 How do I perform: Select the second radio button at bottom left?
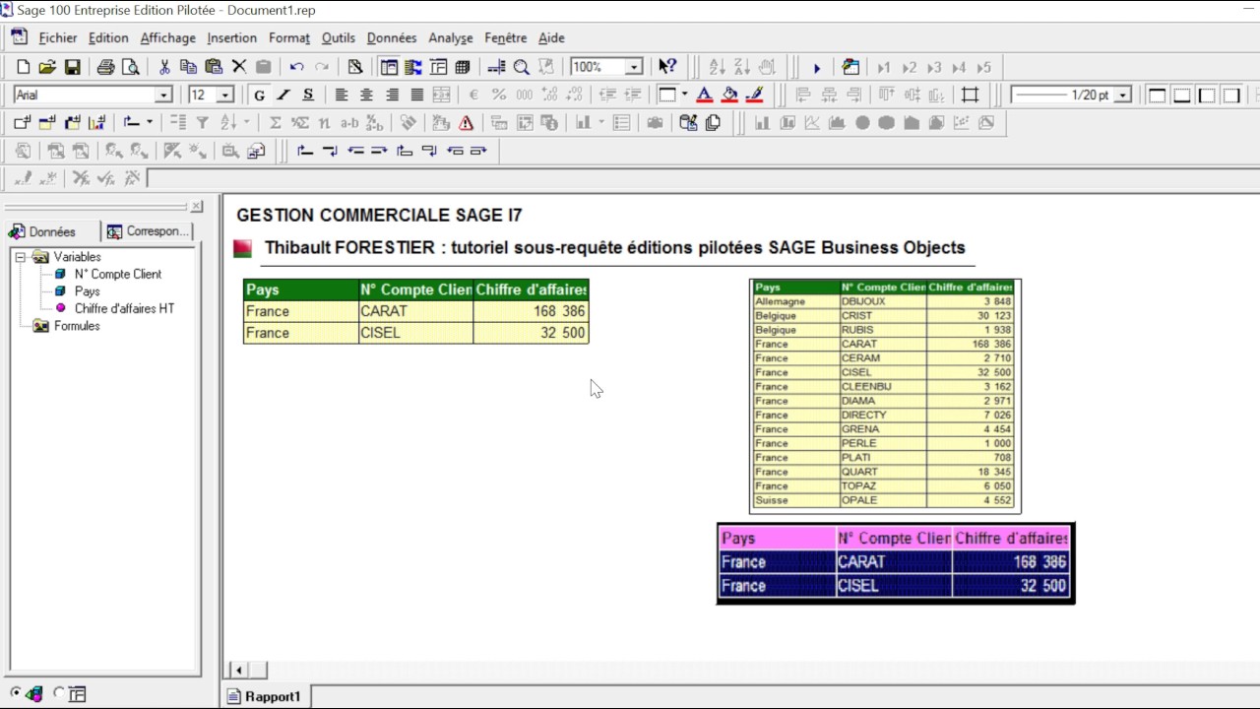(59, 693)
